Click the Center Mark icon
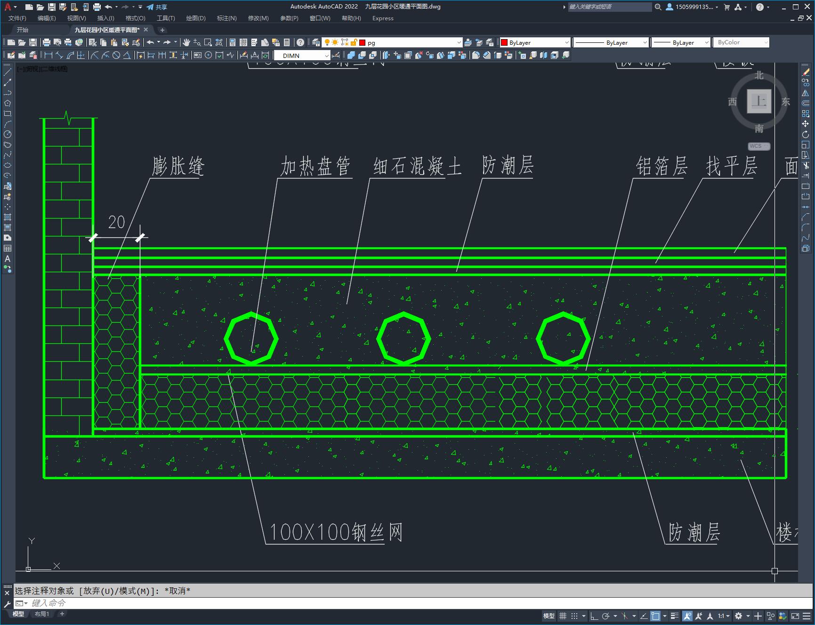This screenshot has width=815, height=625. click(208, 55)
